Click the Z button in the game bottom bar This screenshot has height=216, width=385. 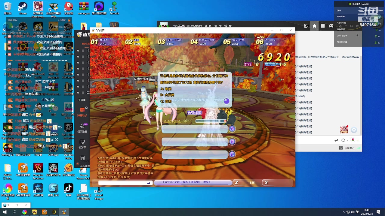(x=237, y=182)
